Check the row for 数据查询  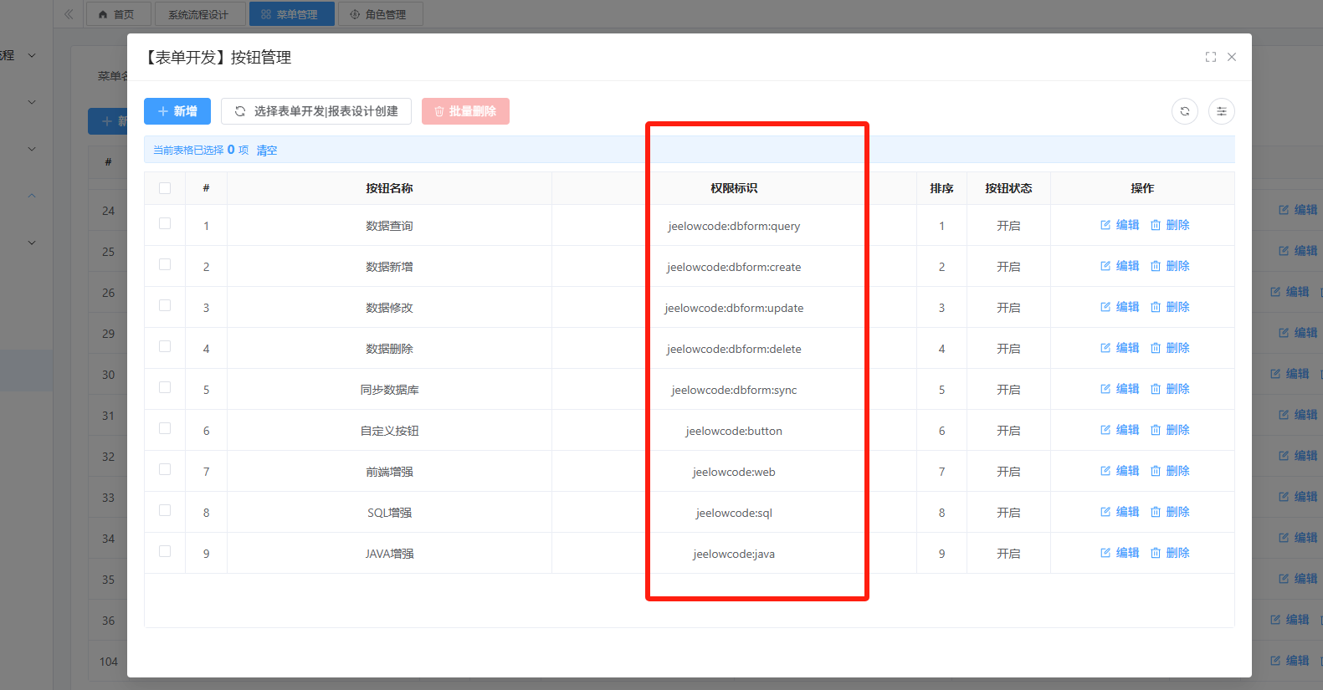pyautogui.click(x=165, y=223)
